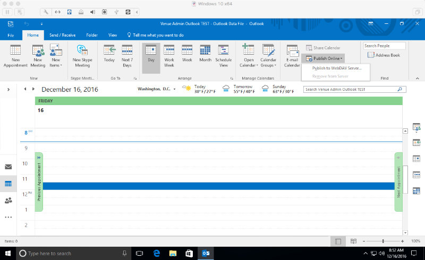
Task: Click the Undo button in title bar
Action: 26,24
